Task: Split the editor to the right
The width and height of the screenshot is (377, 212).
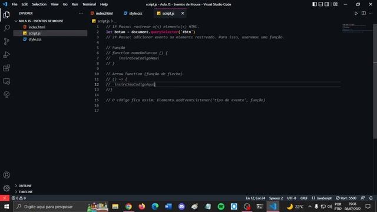Action: click(363, 13)
